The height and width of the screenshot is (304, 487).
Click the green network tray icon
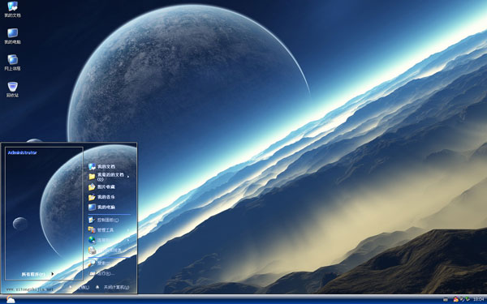468,299
